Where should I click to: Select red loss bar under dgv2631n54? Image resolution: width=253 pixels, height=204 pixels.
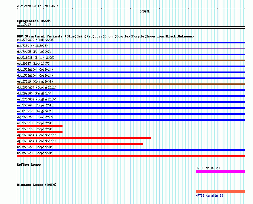[x=84, y=138]
